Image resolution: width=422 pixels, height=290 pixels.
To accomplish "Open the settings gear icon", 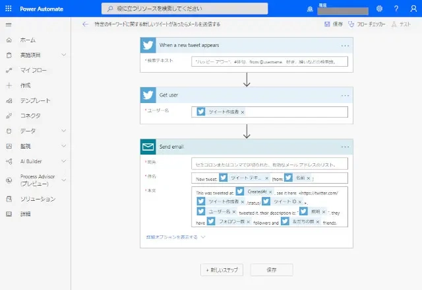I will tap(380, 9).
